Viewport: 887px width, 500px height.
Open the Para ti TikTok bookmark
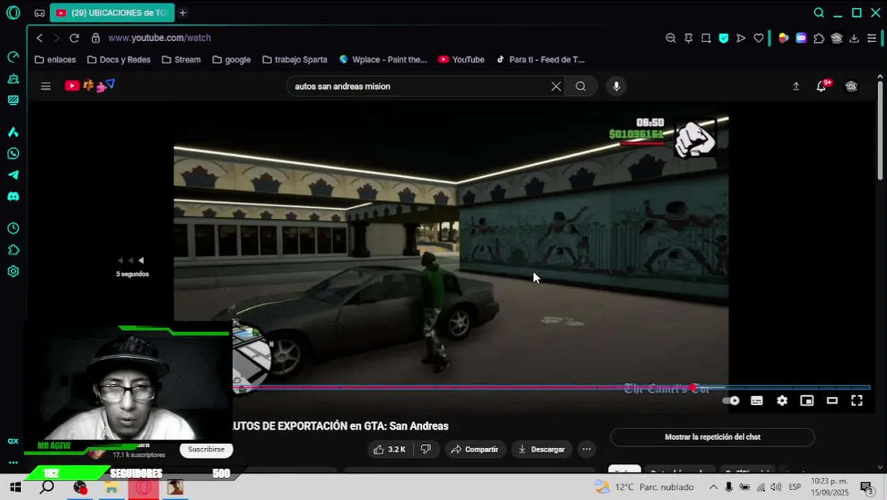click(541, 60)
